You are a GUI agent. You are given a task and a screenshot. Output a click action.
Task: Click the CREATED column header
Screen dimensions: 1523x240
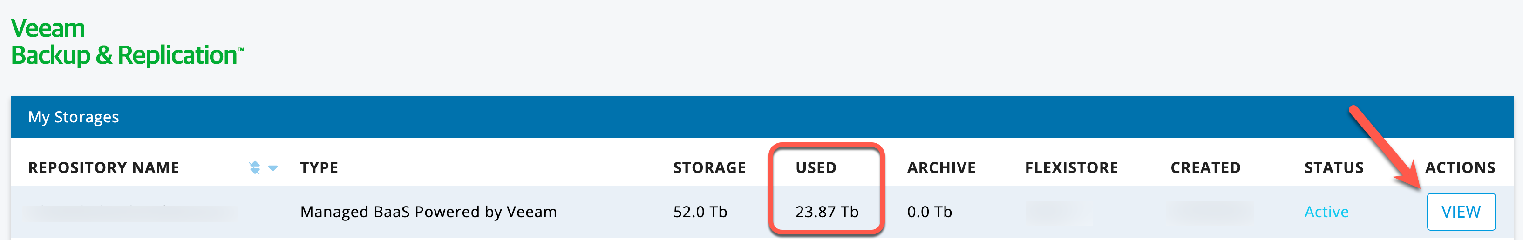coord(1205,168)
